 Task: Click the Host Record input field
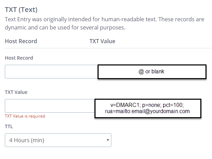52,72
